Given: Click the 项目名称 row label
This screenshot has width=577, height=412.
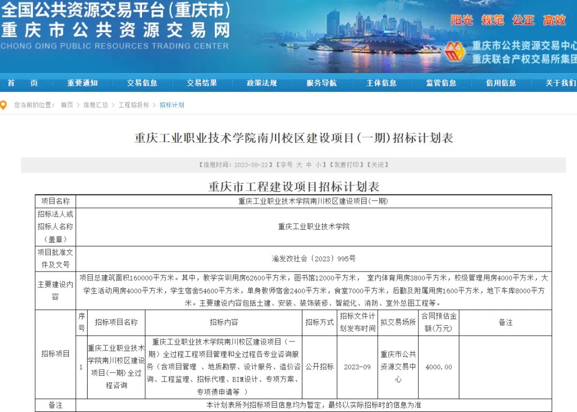Looking at the screenshot, I should point(56,201).
